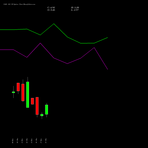Click the close value C: 4.92

[x=51, y=8]
